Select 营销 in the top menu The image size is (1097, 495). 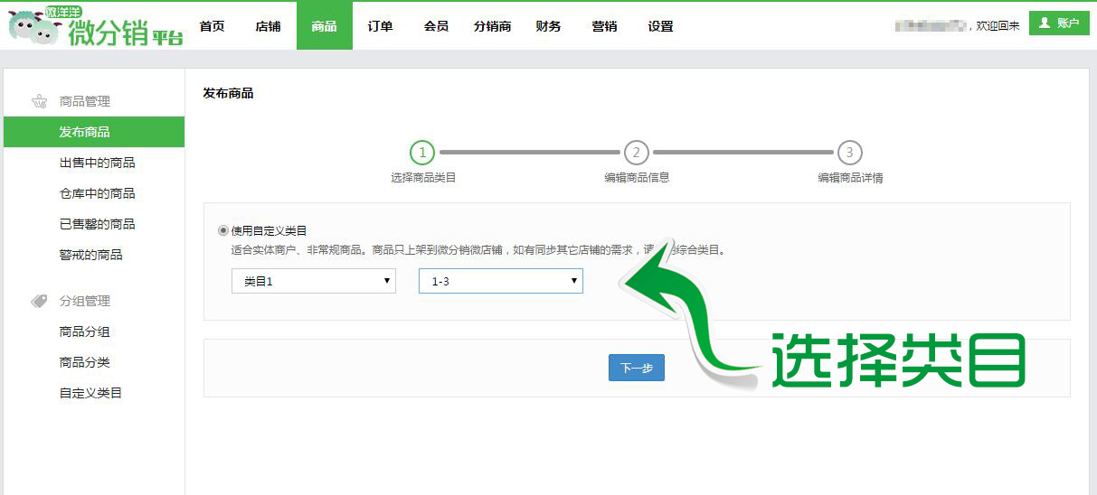pos(604,26)
